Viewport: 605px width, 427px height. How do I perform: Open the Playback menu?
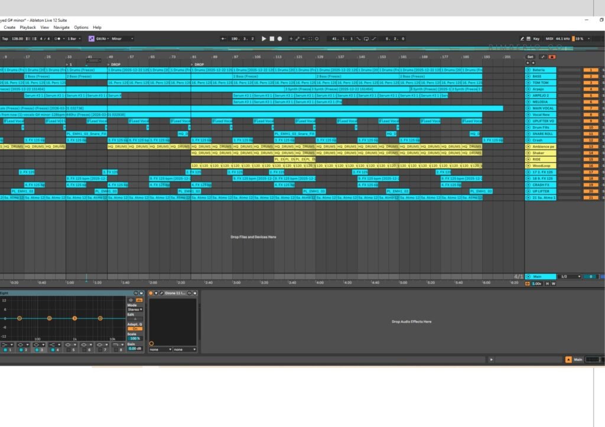tap(28, 27)
